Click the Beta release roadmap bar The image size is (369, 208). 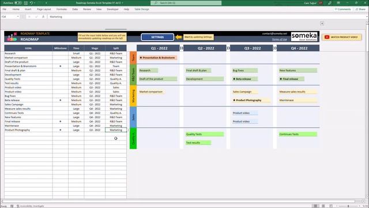click(x=245, y=79)
